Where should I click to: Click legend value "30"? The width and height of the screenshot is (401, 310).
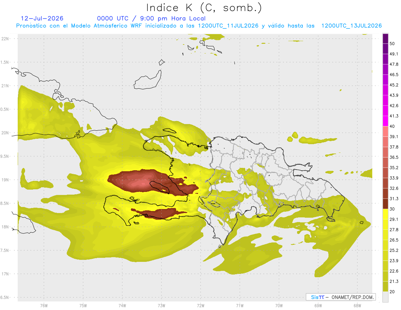pos(393,209)
